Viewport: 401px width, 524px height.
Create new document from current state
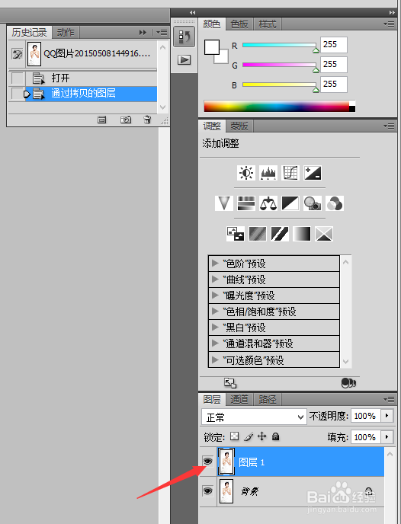(x=101, y=120)
